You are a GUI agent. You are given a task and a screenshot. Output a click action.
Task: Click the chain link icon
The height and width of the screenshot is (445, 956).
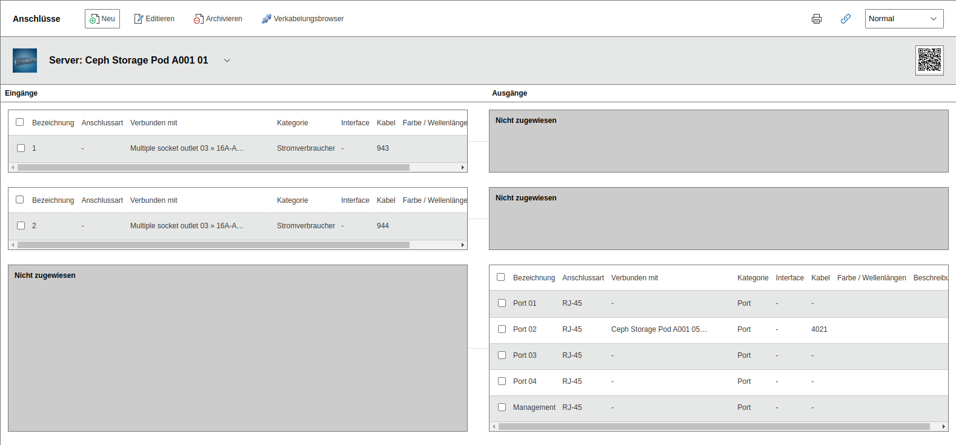(846, 19)
